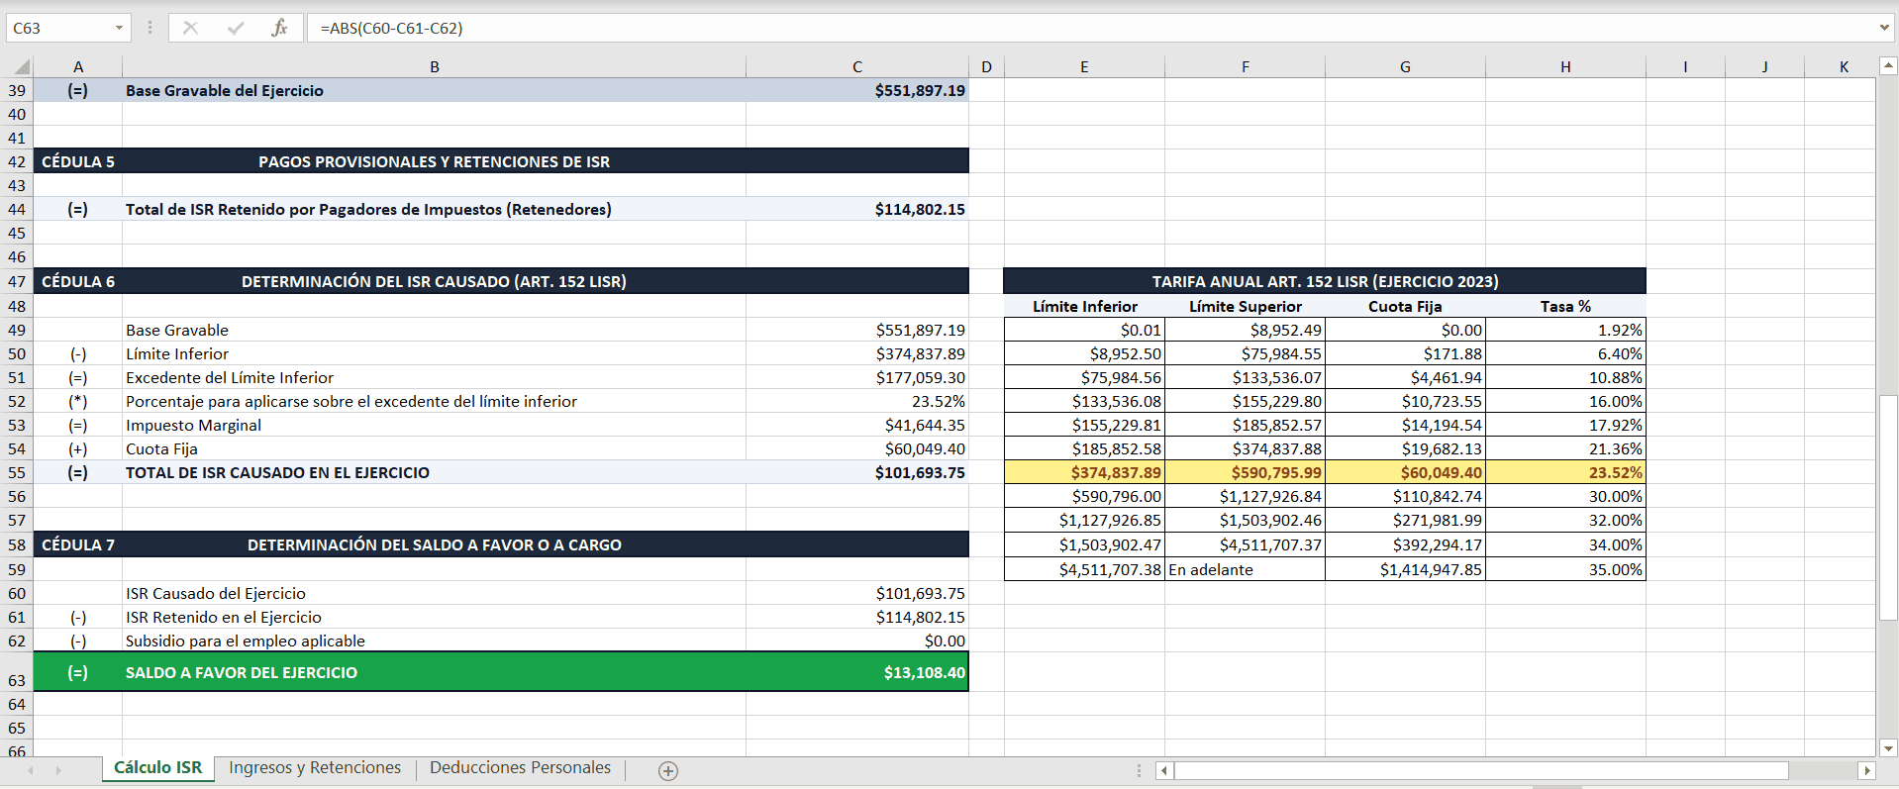
Task: Click 'CÉDULA 7' header cell
Action: (78, 544)
